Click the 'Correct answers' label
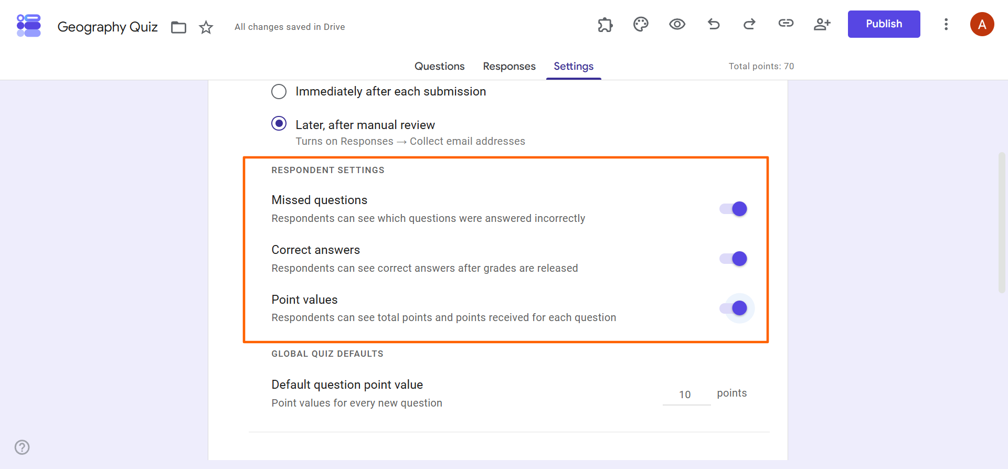Screen dimensions: 1008x469 [316, 250]
